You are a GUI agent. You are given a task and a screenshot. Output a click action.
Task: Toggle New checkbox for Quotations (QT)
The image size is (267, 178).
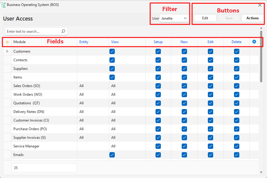tap(184, 103)
